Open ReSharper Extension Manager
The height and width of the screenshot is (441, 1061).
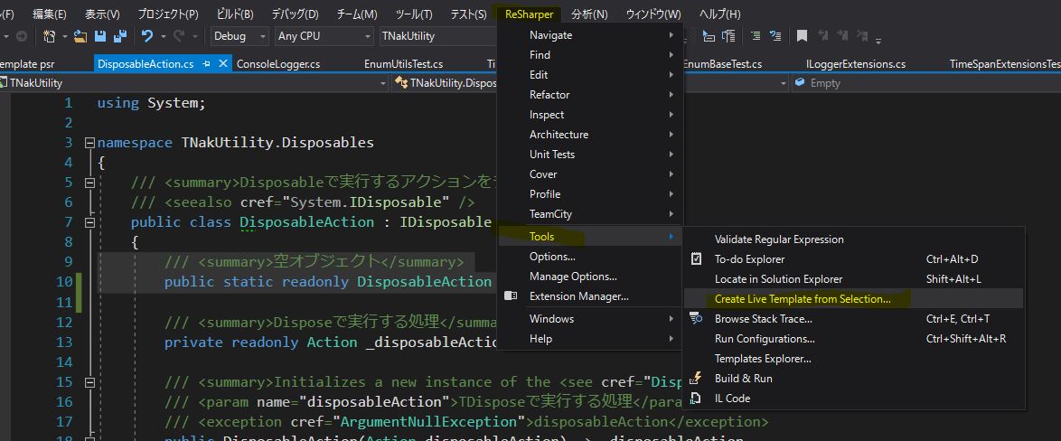tap(578, 296)
